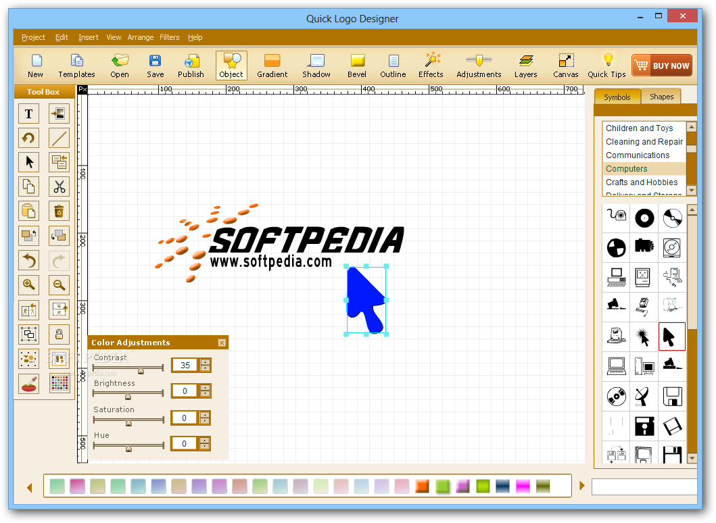Open the Edit menu
Image resolution: width=716 pixels, height=523 pixels.
(x=62, y=37)
